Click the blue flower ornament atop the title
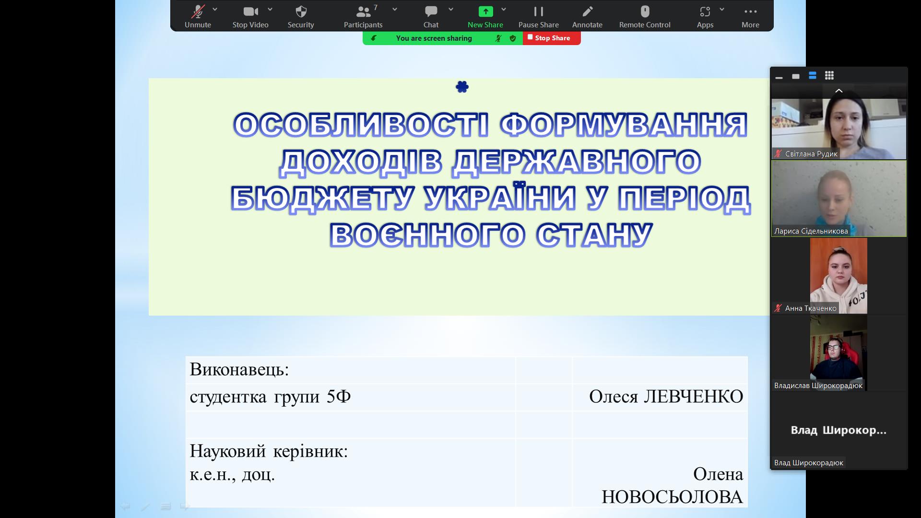The height and width of the screenshot is (518, 921). [462, 87]
